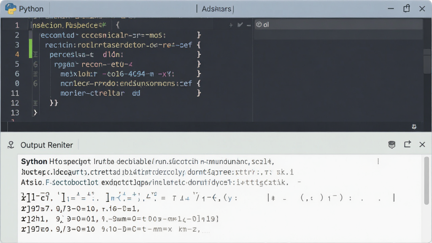Collapse the block at gutter marker line 5
432x243 pixels.
point(35,64)
